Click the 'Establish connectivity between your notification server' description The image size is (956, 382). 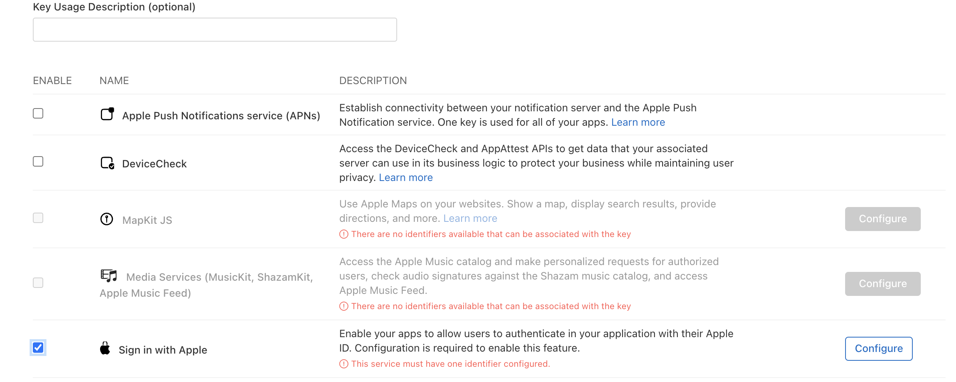point(518,115)
